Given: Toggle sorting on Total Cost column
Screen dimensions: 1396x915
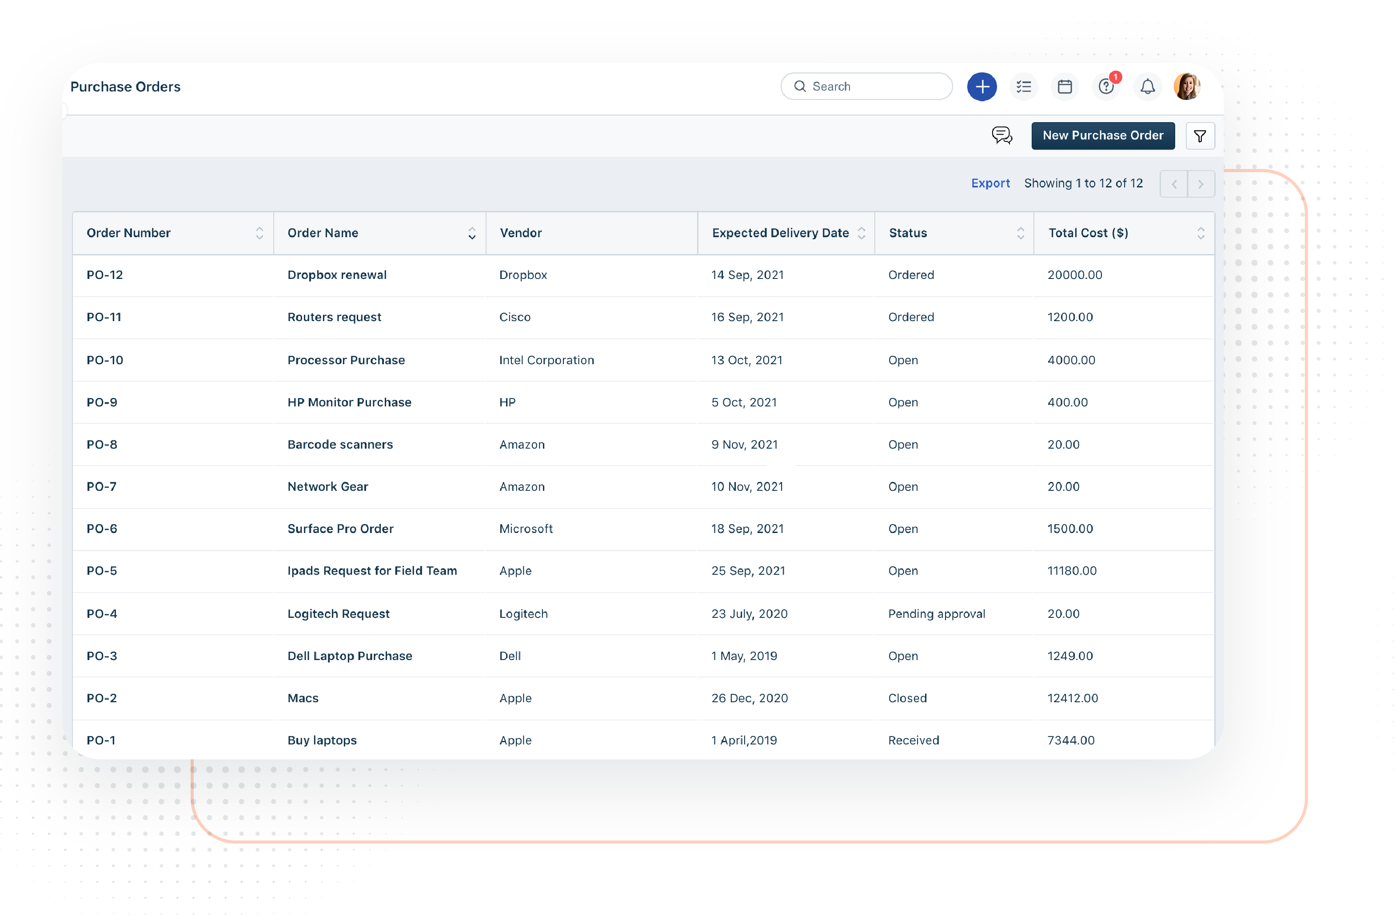Looking at the screenshot, I should 1201,233.
